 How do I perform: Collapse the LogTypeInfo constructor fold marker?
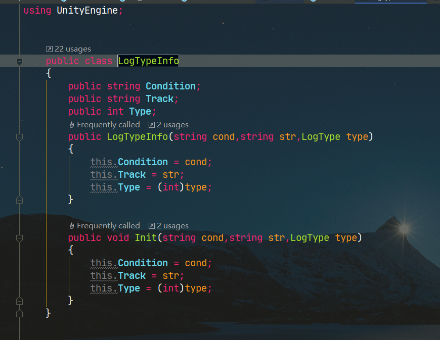19,137
